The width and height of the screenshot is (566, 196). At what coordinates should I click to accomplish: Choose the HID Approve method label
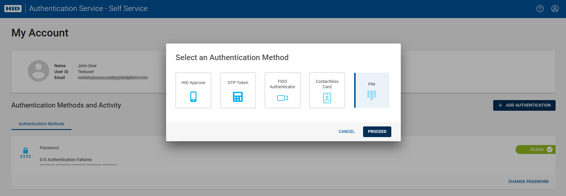pos(193,83)
